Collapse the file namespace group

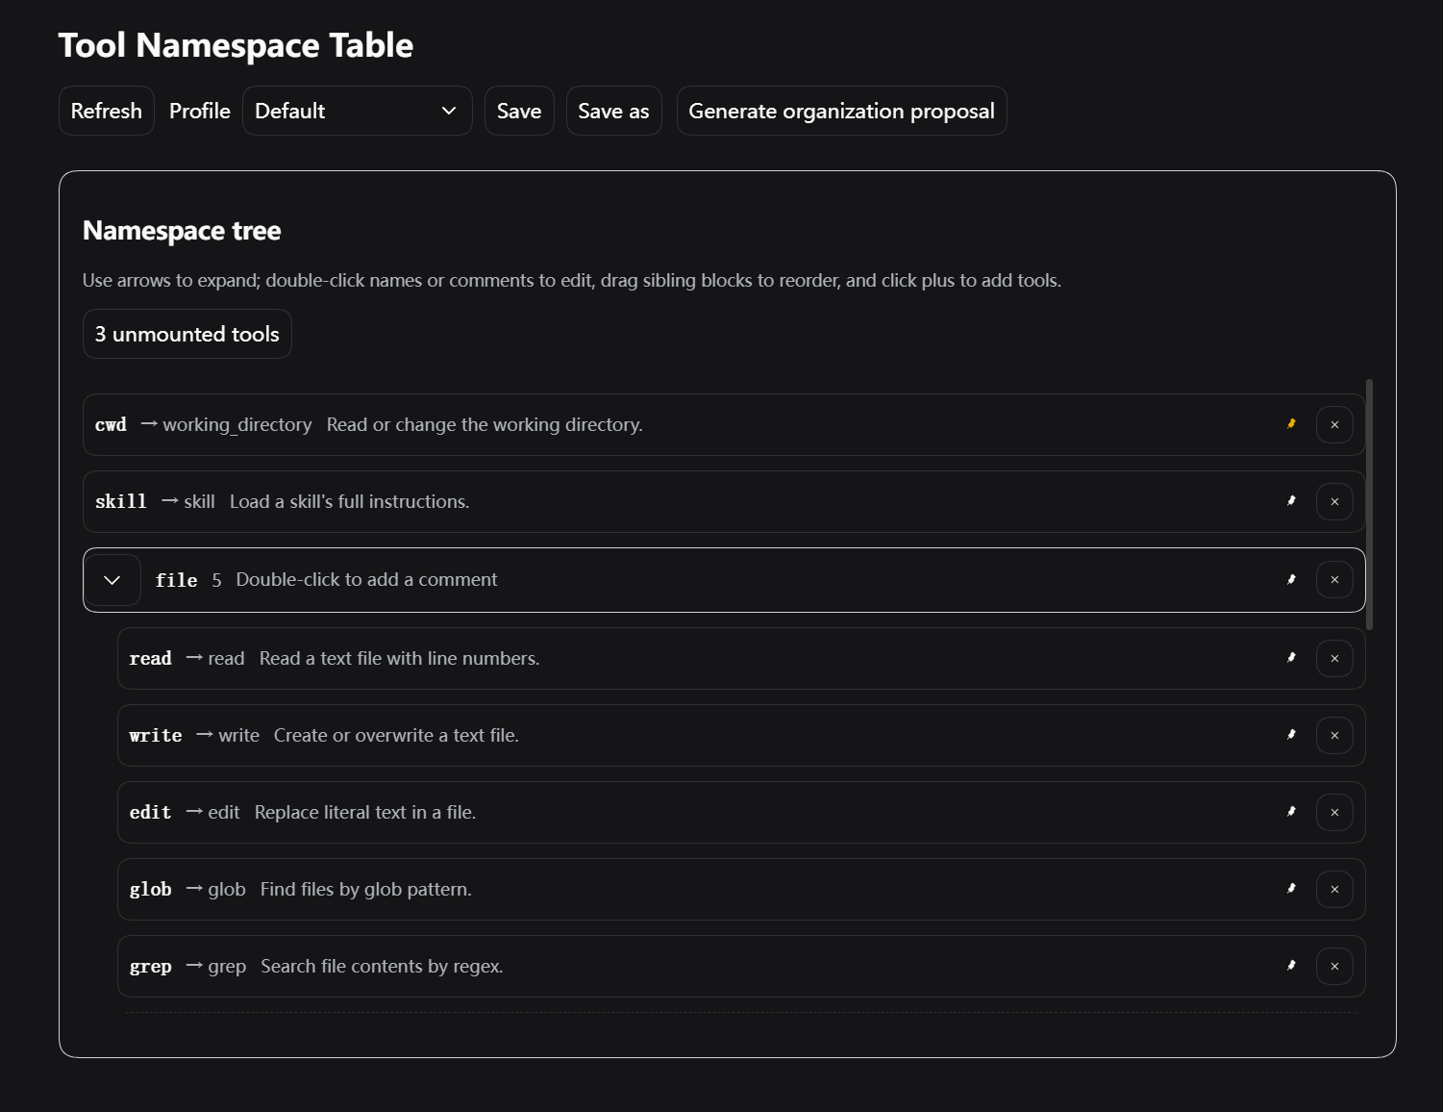pyautogui.click(x=112, y=580)
